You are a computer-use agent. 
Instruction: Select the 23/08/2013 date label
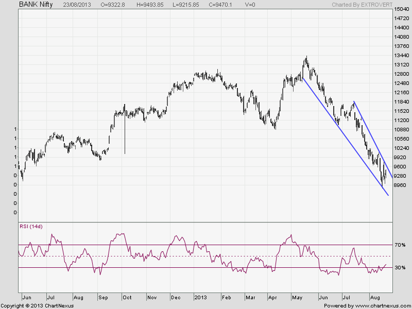pos(78,5)
